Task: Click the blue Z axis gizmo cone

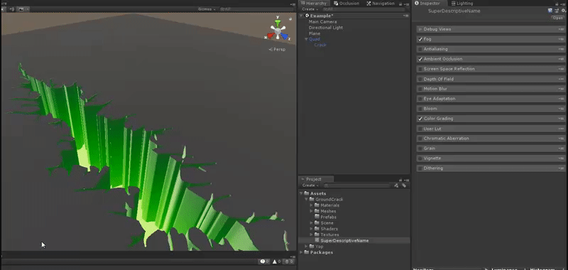Action: [285, 36]
